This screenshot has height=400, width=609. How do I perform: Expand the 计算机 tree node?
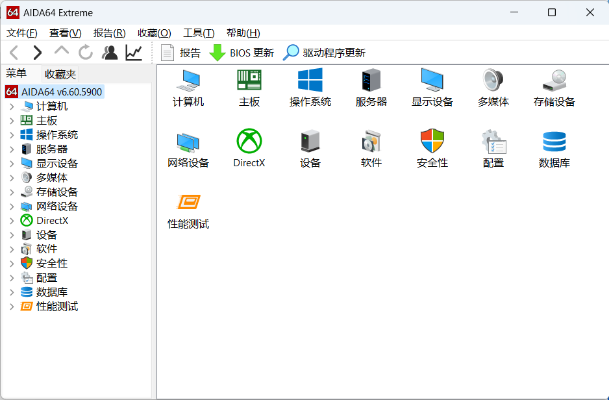(12, 106)
